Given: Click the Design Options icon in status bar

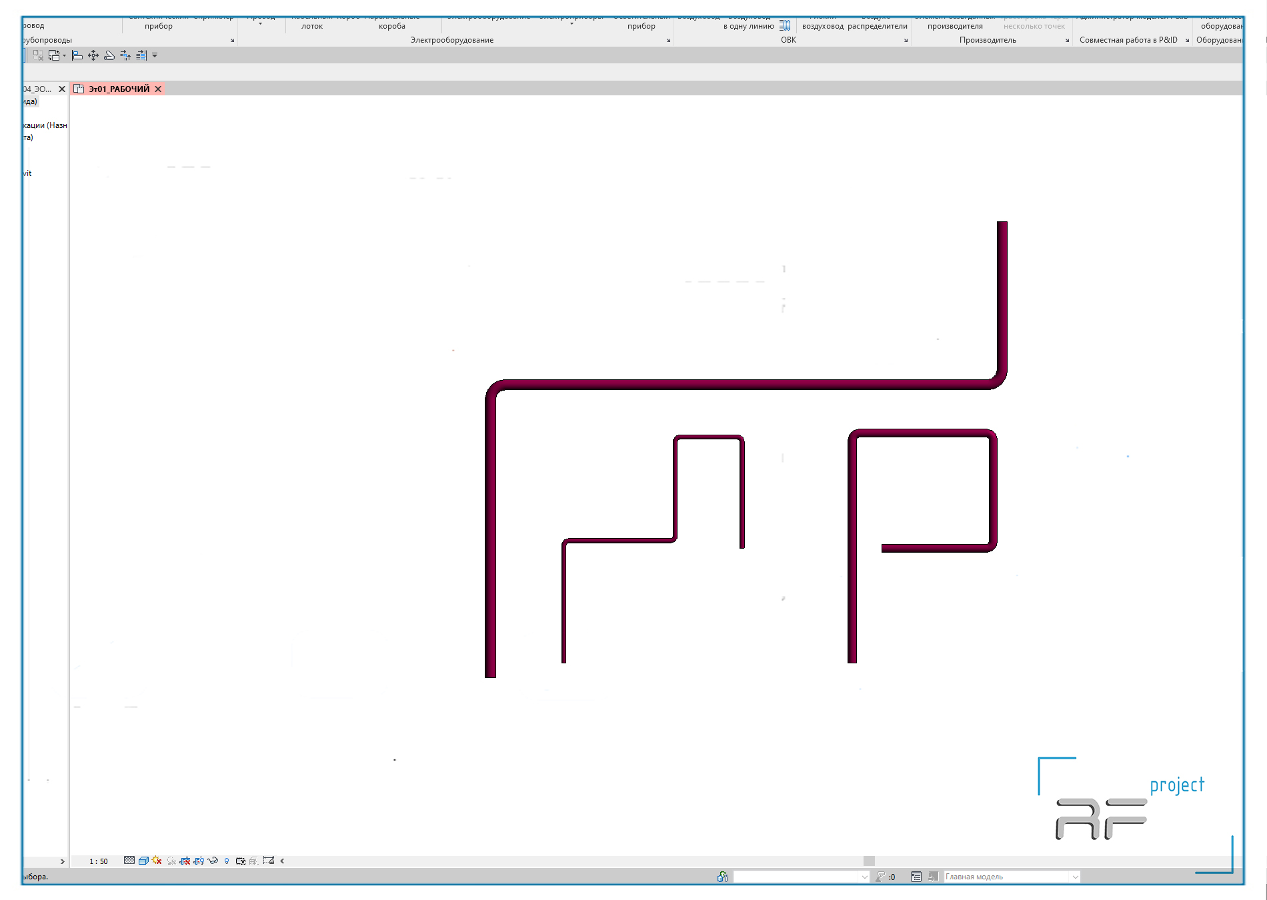Looking at the screenshot, I should pos(916,877).
